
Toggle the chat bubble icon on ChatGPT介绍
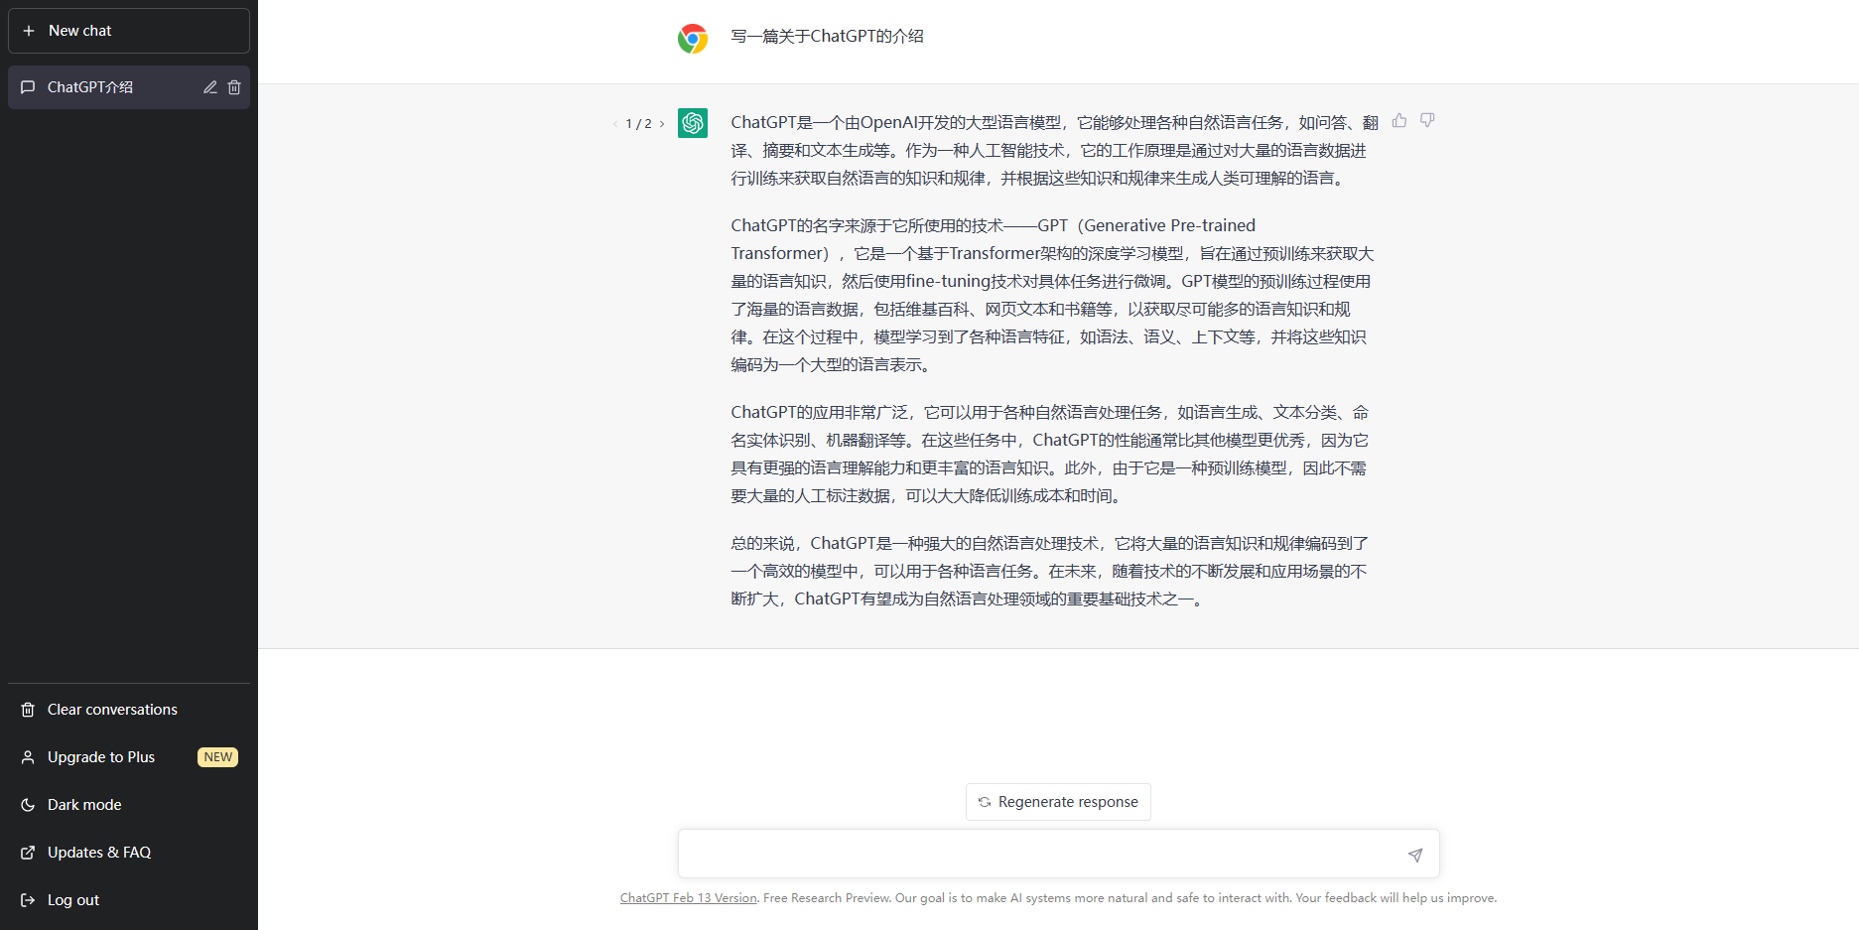(28, 87)
